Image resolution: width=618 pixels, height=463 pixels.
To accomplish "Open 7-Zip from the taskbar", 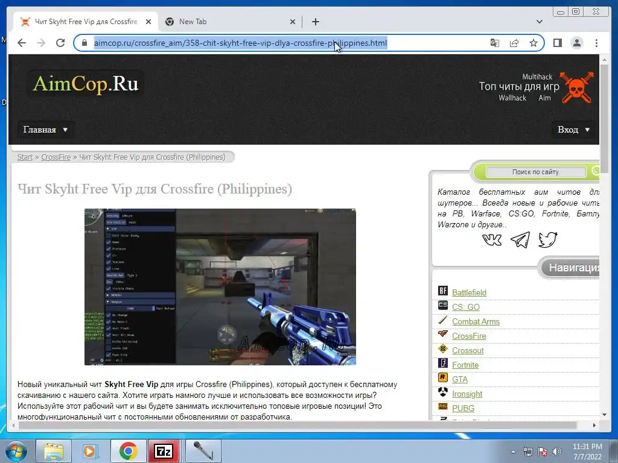I will (x=164, y=451).
